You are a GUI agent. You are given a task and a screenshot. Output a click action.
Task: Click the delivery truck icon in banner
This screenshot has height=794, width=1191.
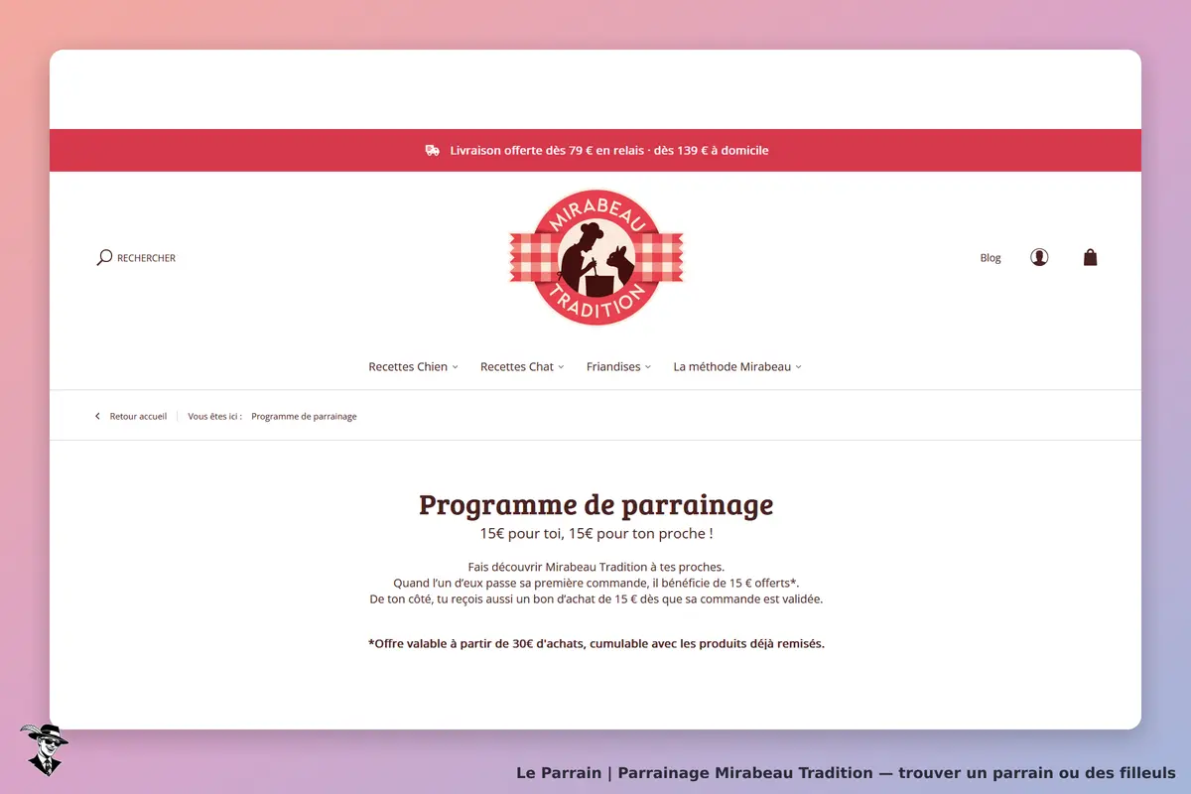(x=433, y=151)
